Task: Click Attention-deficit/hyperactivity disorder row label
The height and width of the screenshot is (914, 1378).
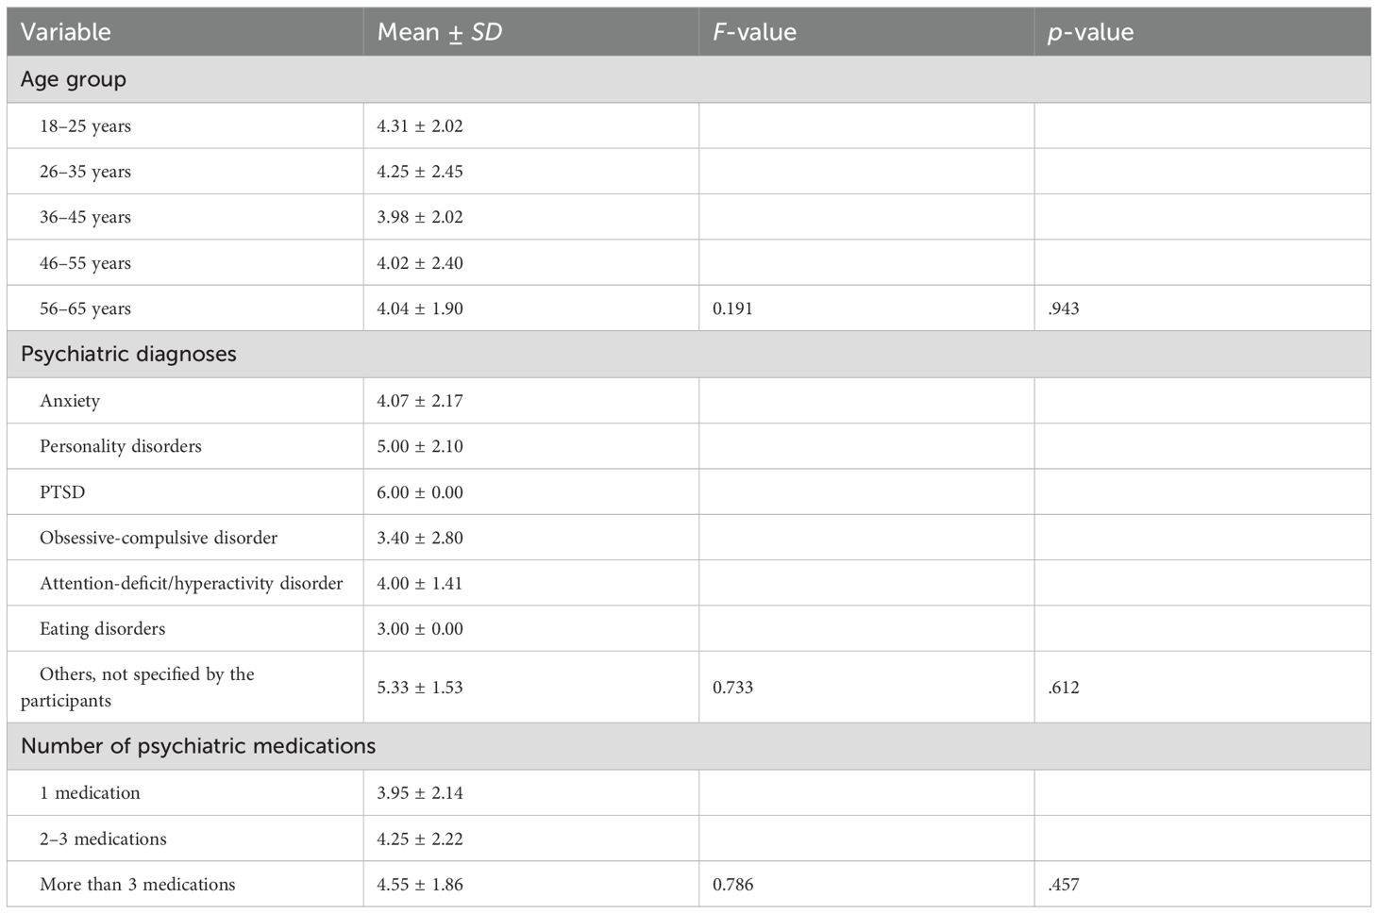Action: click(x=192, y=583)
